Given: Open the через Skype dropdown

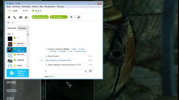Looking at the screenshot, I should click(52, 76).
